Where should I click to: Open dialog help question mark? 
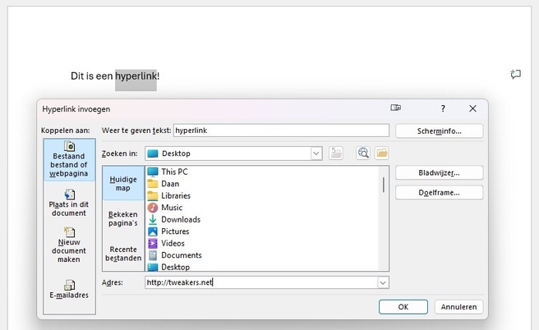[x=443, y=108]
